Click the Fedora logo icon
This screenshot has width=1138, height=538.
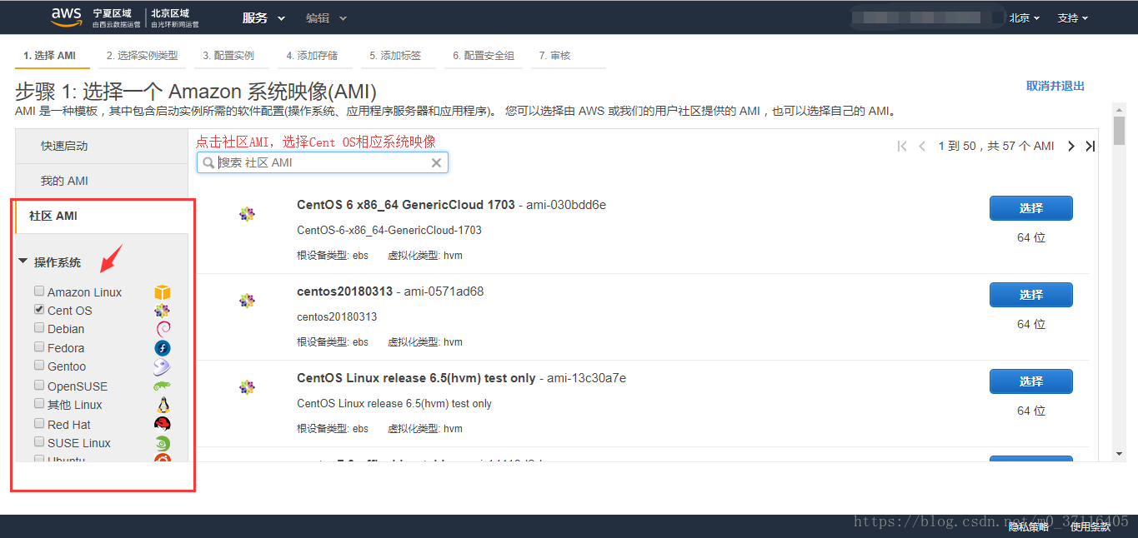(163, 348)
